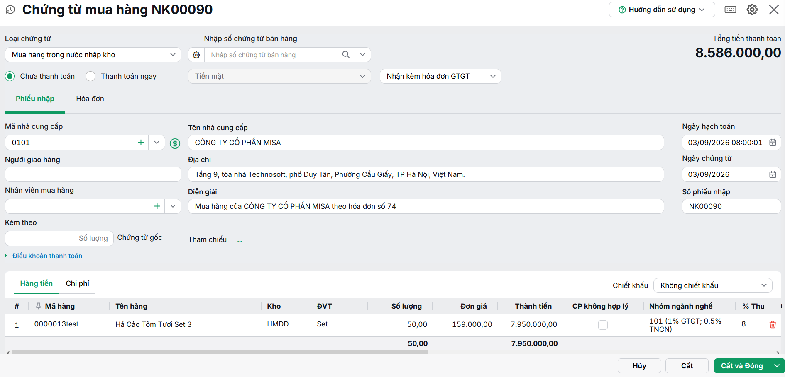Tick the CP không hợp lý checkbox
The height and width of the screenshot is (377, 785).
pyautogui.click(x=603, y=325)
